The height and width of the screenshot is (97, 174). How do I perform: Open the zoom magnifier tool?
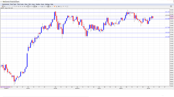coord(61,6)
